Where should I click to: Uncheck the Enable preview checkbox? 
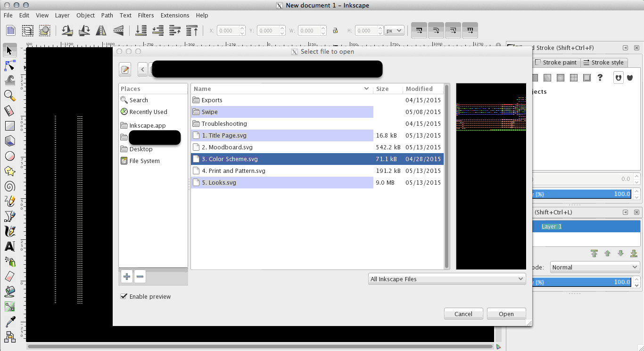(x=124, y=296)
